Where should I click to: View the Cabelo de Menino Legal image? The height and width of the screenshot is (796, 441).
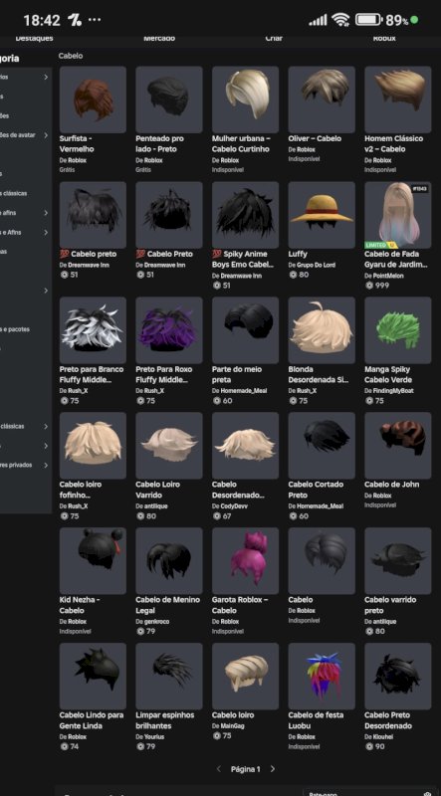coord(168,560)
